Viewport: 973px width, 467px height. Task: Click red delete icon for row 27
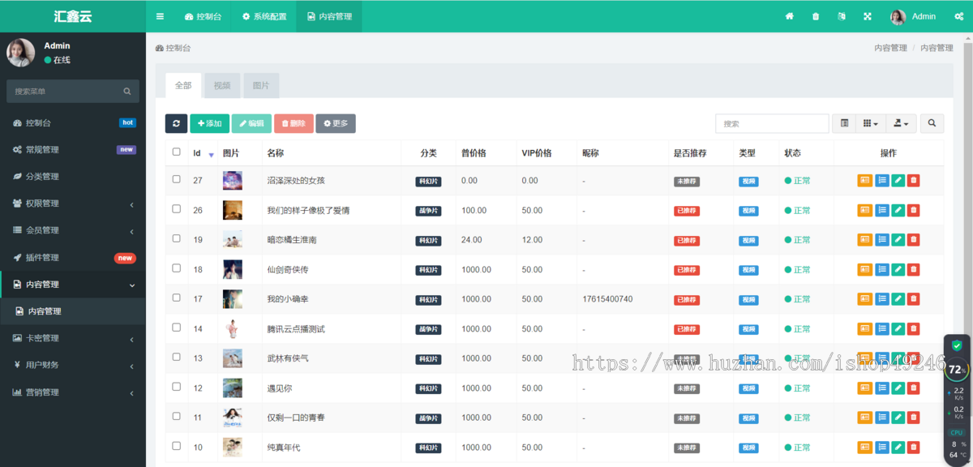914,181
